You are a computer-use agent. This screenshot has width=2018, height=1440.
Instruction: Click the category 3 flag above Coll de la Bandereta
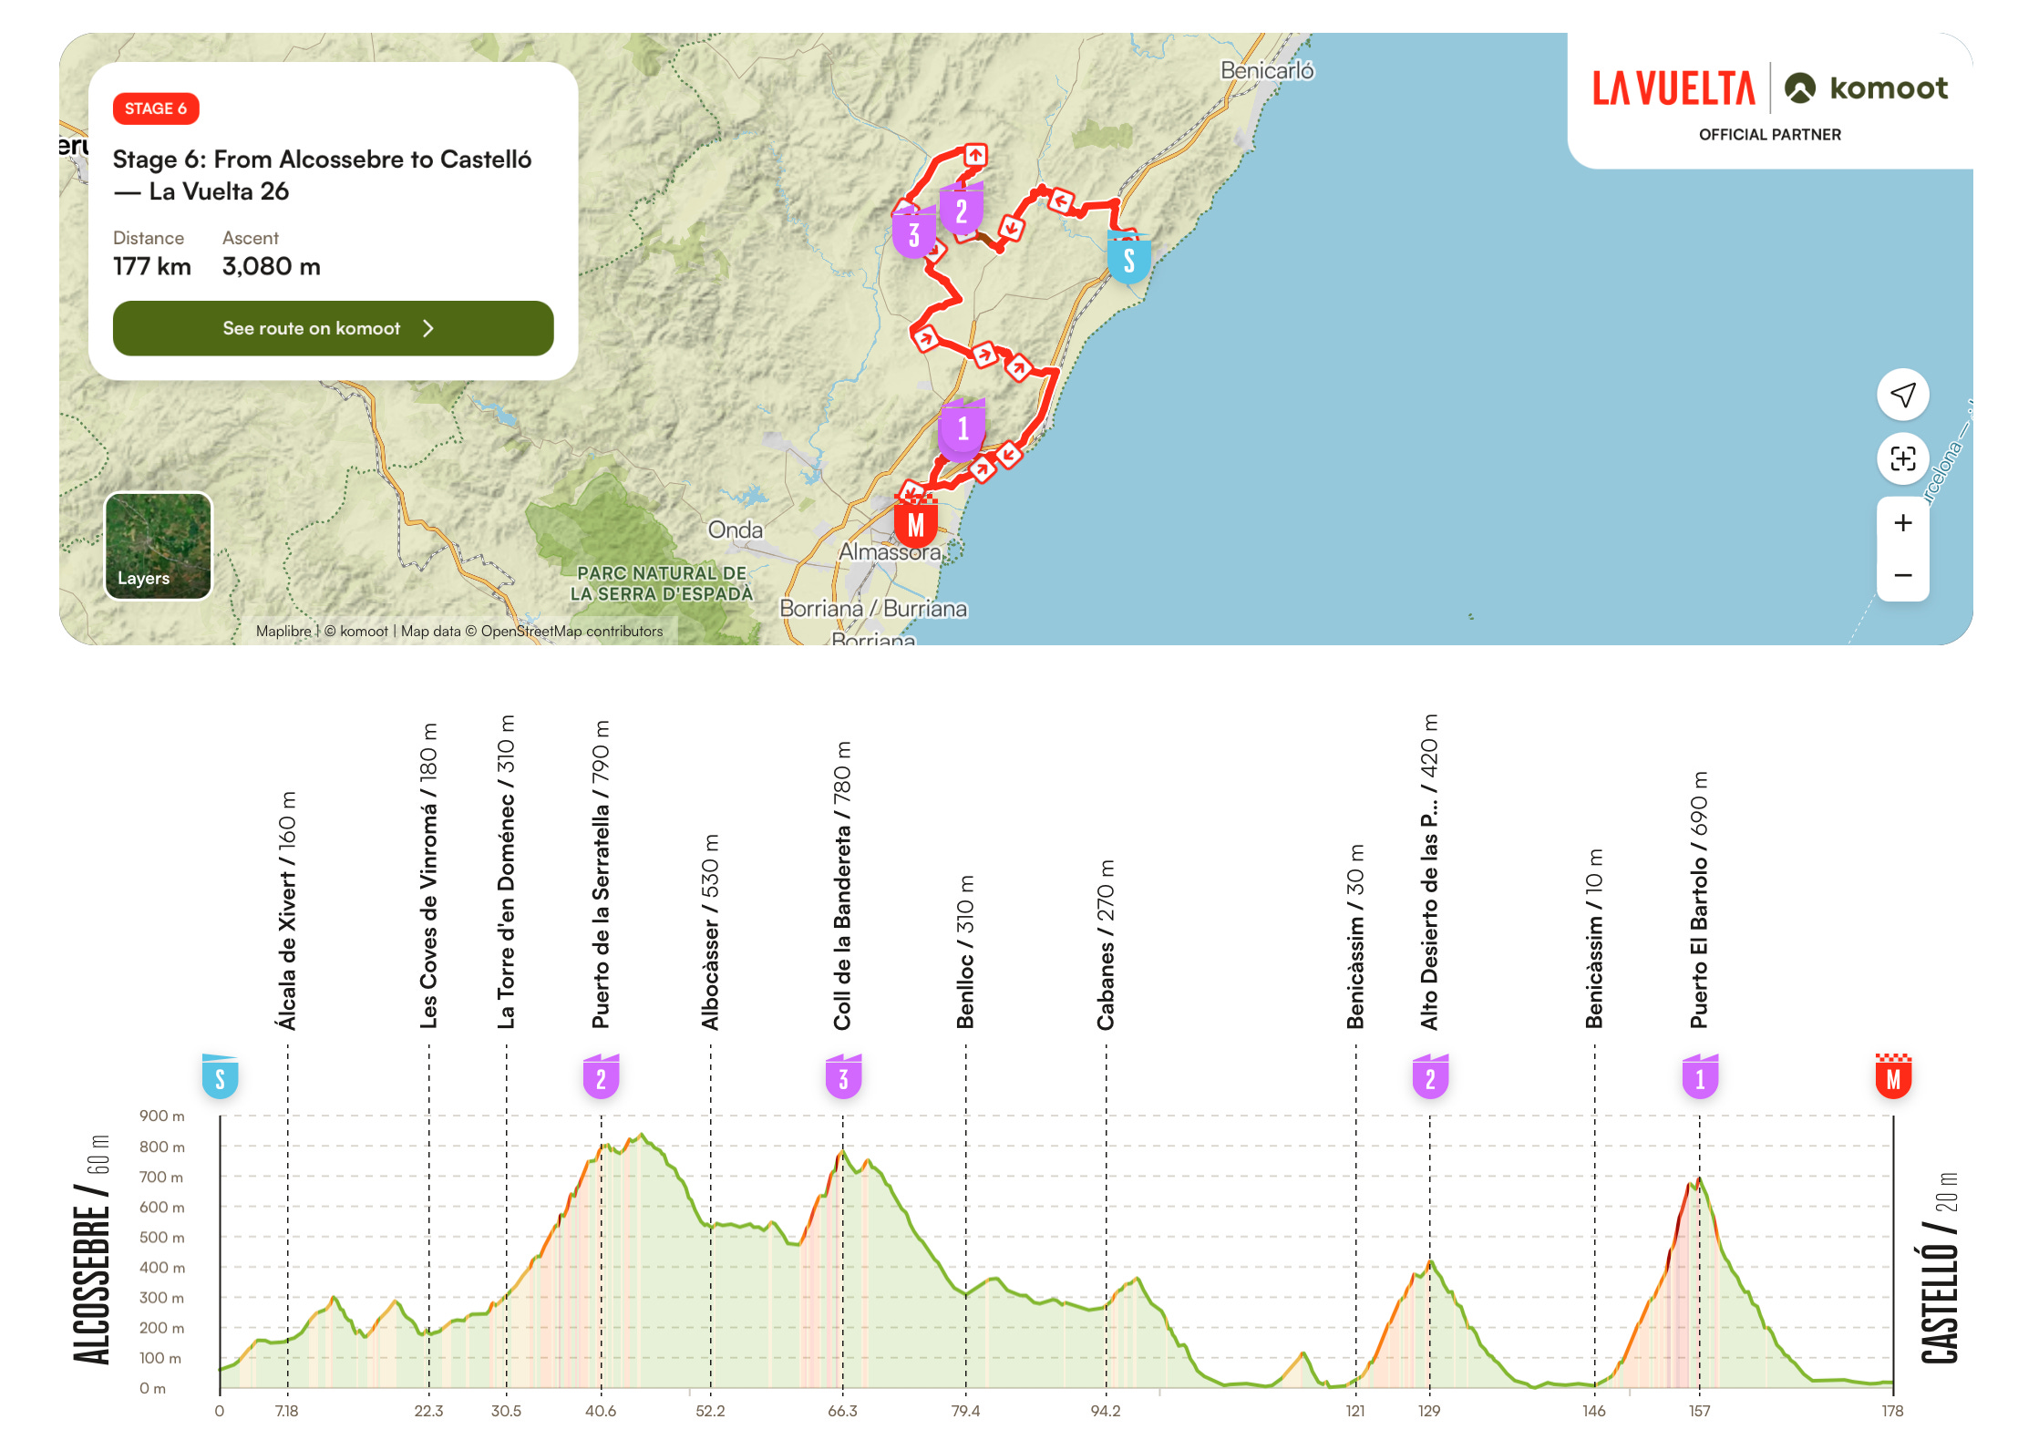(x=843, y=1077)
